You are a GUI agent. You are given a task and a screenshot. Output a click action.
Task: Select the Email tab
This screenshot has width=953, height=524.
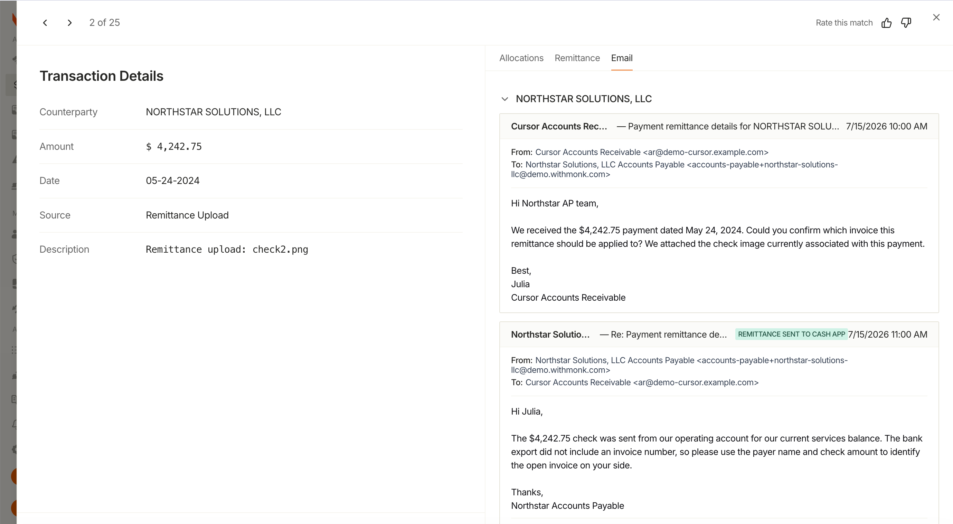coord(622,58)
